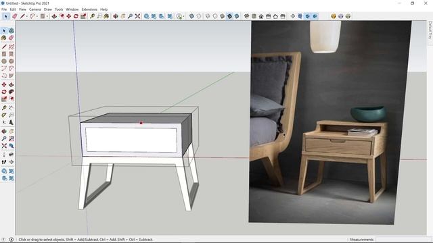Select the Axes tool in left toolbar
433x243 pixels.
[4, 122]
